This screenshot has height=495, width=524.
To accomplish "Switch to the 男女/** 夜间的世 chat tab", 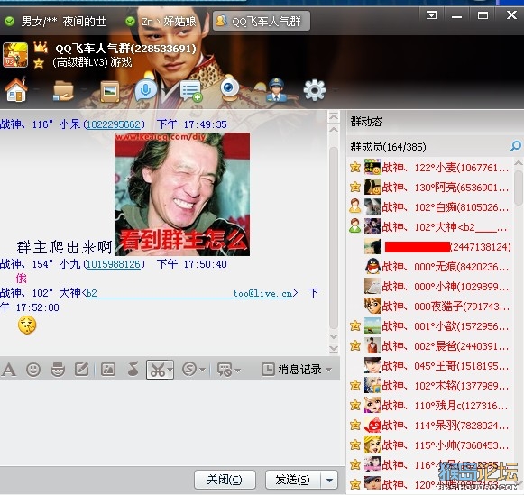I will tap(56, 22).
